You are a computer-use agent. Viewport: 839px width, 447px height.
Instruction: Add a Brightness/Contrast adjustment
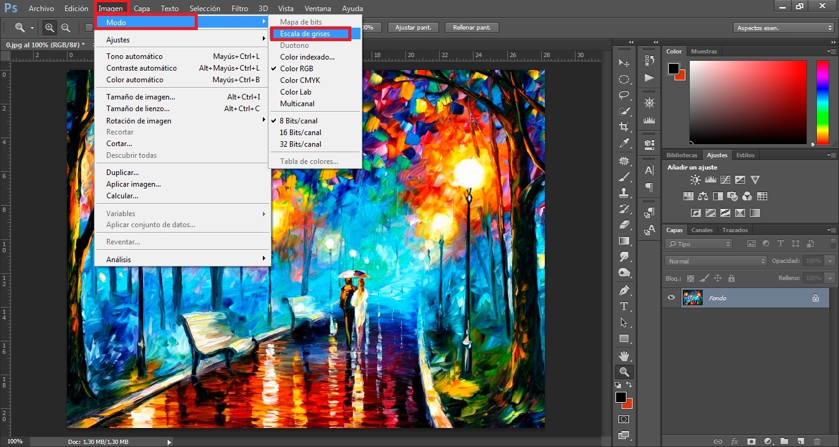click(695, 180)
